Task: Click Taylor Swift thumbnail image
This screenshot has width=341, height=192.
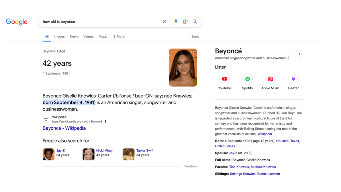Action: point(129,154)
